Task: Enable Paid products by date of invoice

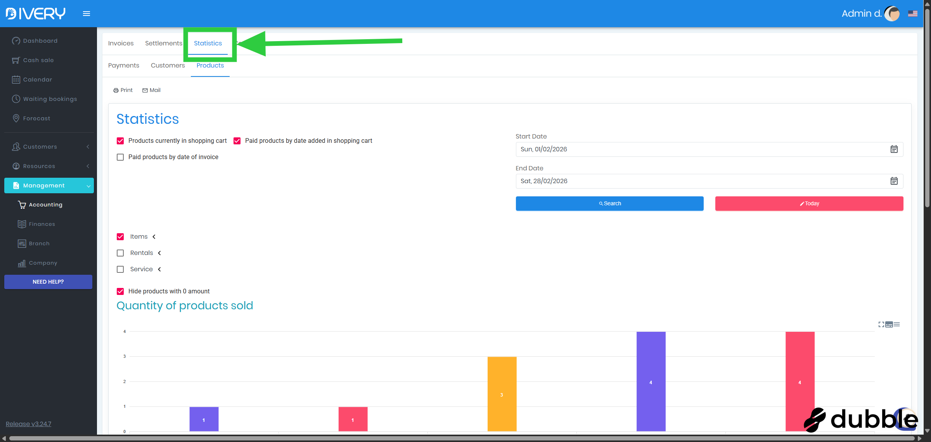Action: (x=120, y=157)
